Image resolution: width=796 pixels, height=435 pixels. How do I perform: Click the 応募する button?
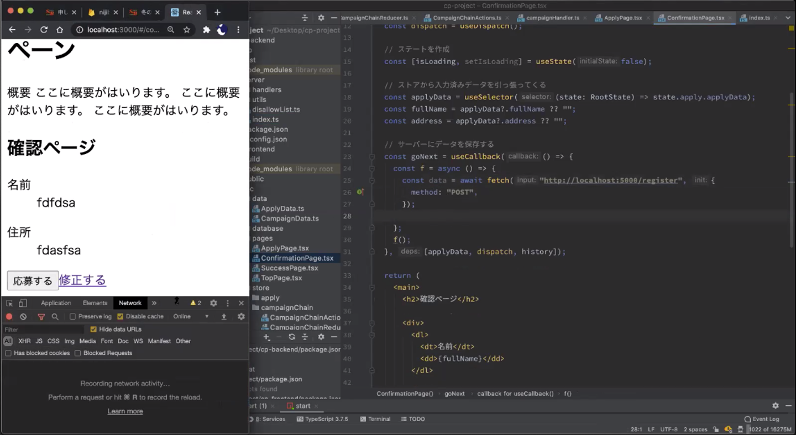[x=33, y=280]
